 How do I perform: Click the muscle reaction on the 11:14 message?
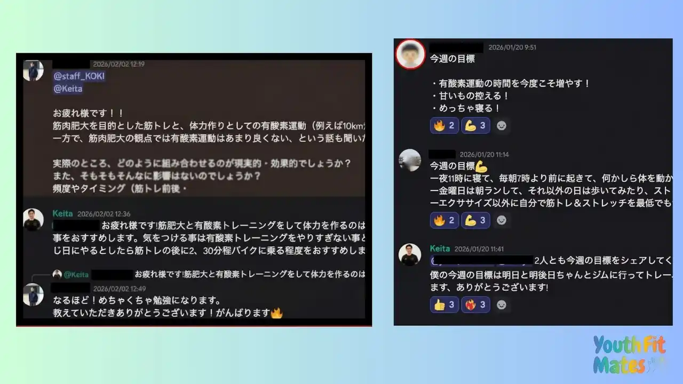475,220
